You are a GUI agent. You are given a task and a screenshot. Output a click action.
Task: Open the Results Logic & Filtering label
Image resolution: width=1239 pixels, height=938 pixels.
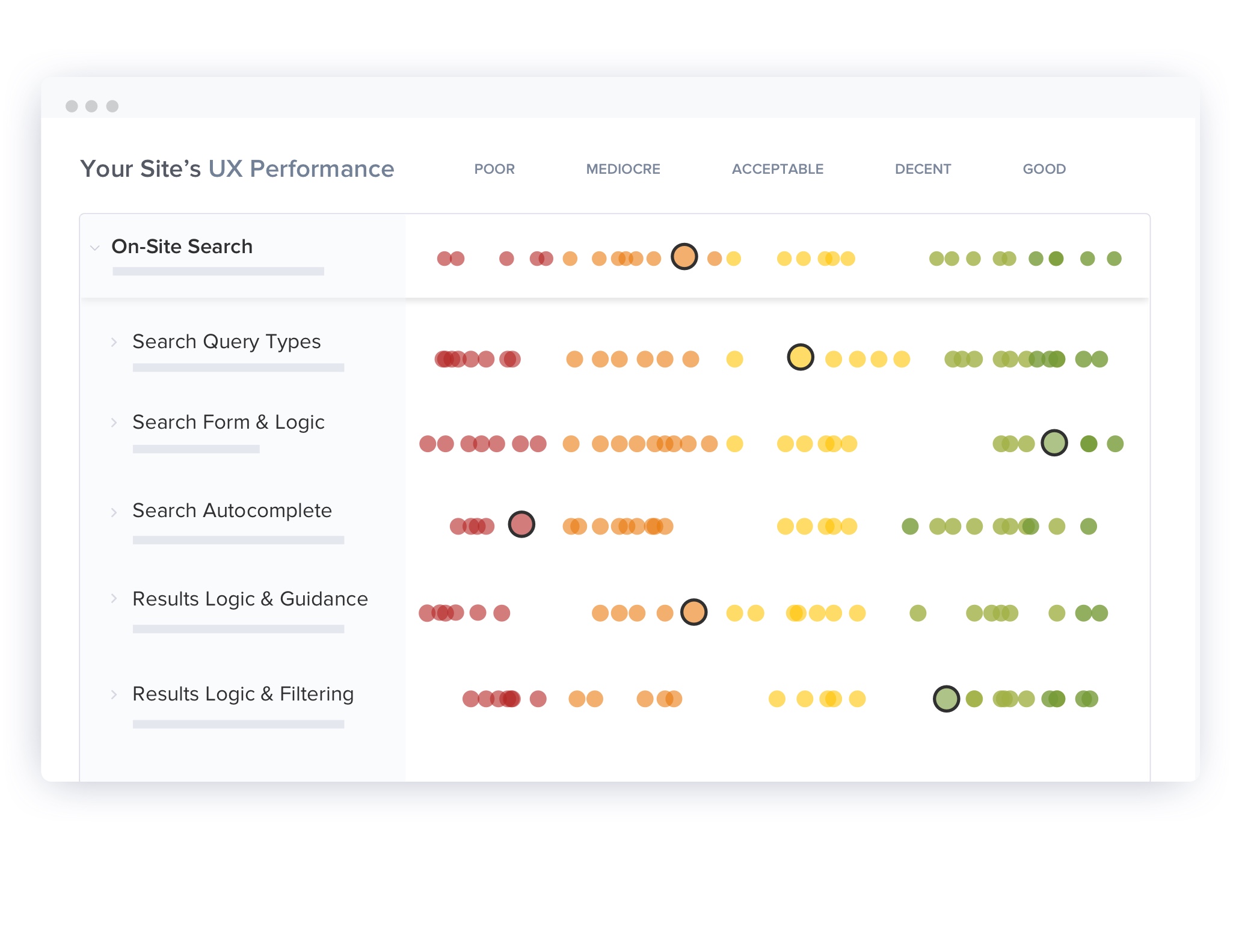click(x=242, y=694)
